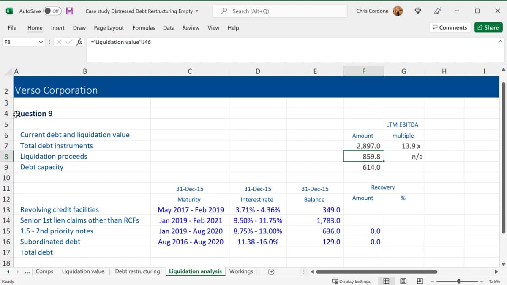Open Chris Cordone account profile picture
Viewport: 507px width, 285px height.
pos(398,11)
